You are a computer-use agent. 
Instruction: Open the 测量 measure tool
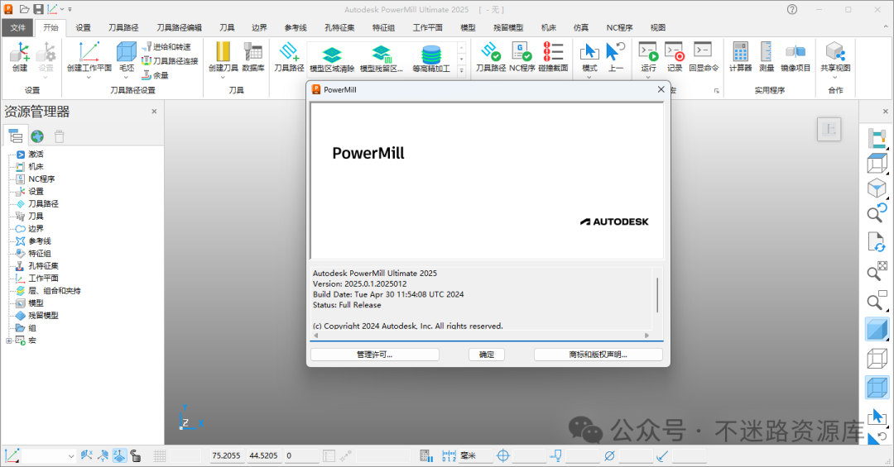click(767, 56)
